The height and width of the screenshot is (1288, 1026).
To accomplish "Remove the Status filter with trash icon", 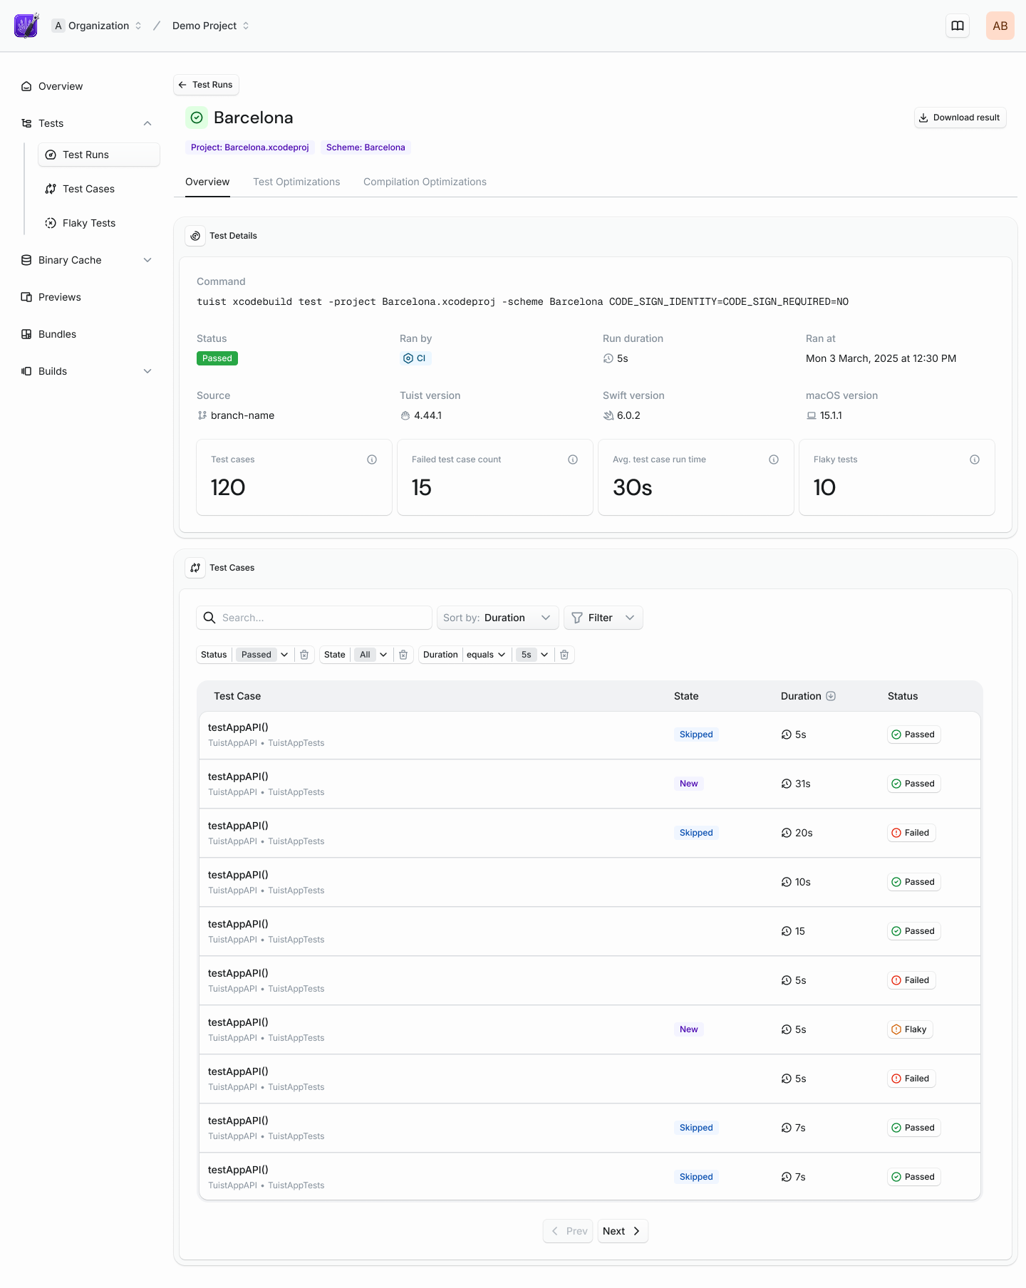I will pyautogui.click(x=304, y=655).
